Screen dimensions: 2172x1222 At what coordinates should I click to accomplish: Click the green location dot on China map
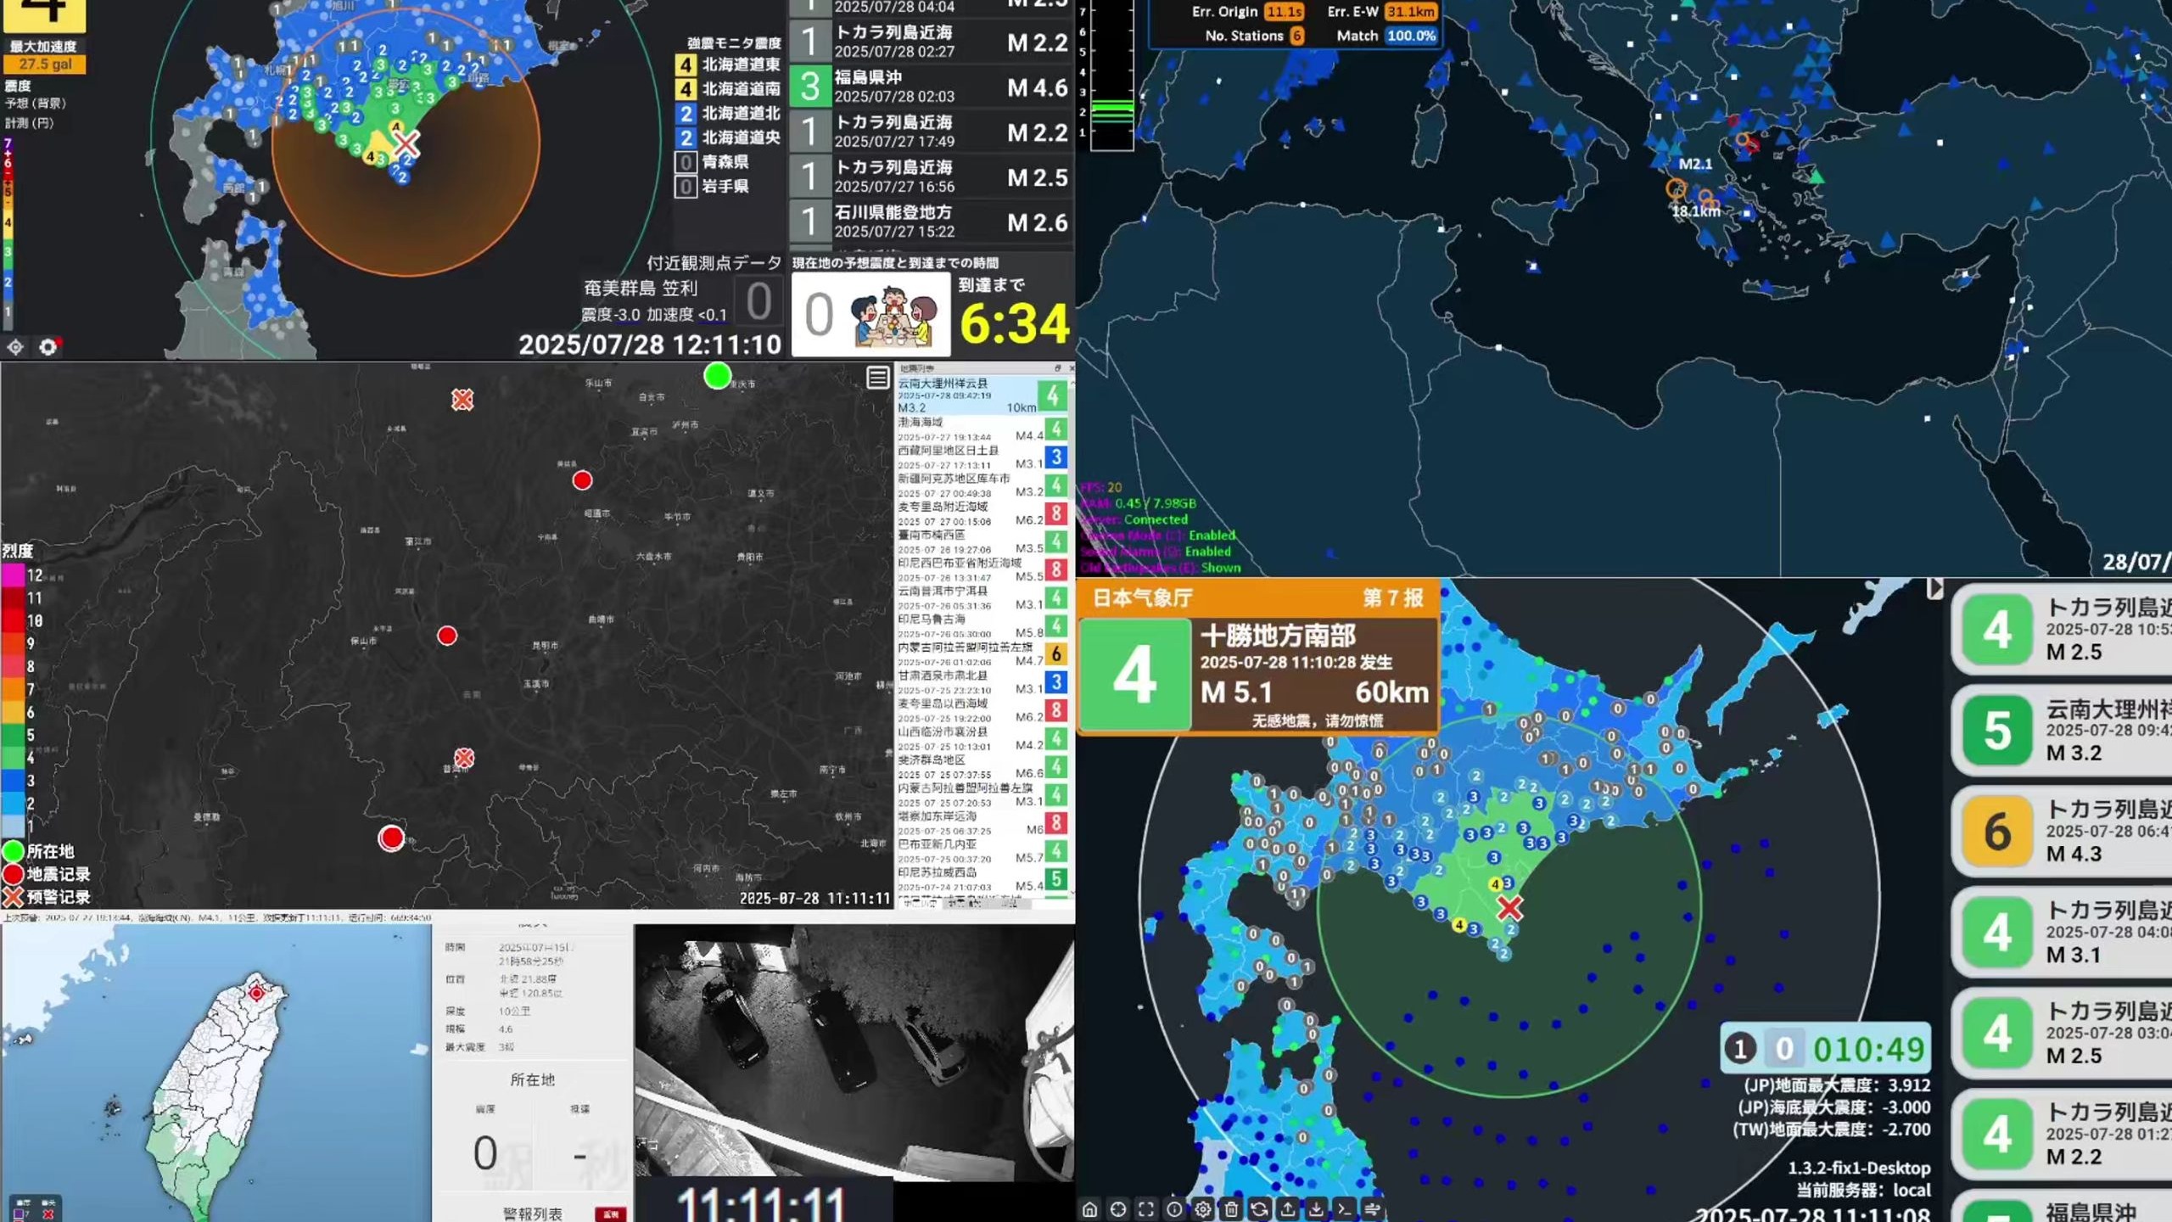[x=718, y=375]
